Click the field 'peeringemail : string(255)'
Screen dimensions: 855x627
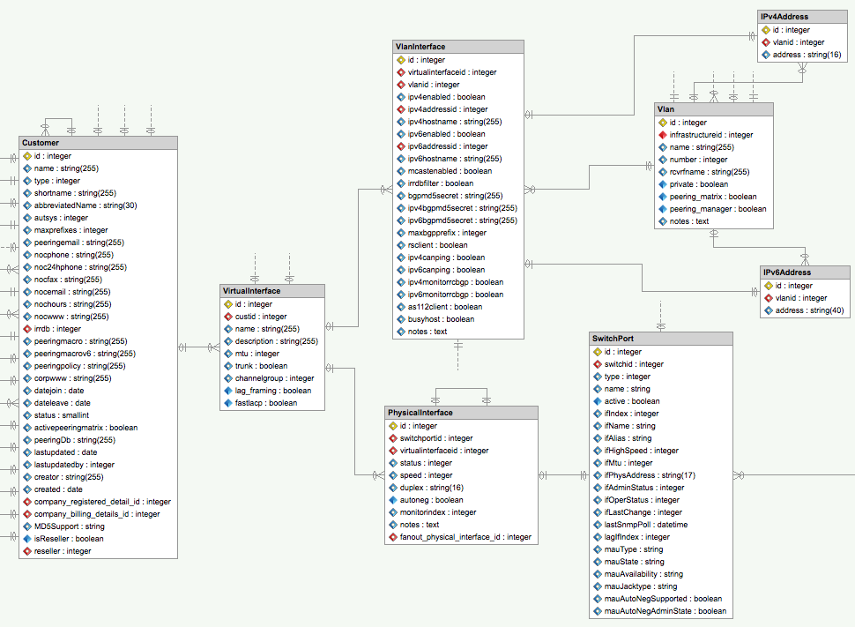click(x=79, y=243)
